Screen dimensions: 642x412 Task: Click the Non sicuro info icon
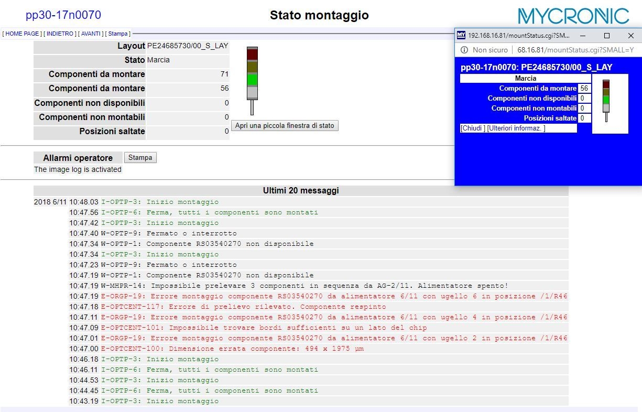[464, 50]
